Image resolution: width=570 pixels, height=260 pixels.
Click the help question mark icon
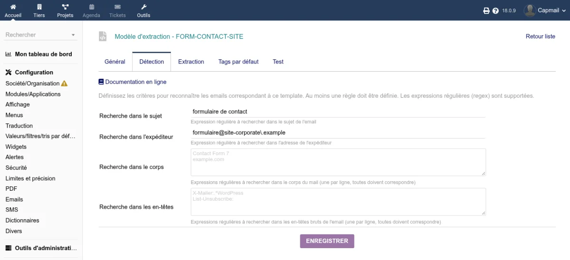(x=495, y=10)
